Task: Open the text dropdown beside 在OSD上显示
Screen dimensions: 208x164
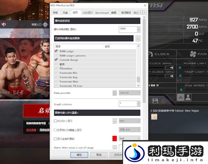Action: coord(130,121)
